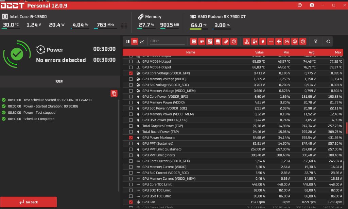Screen dimensions: 348x209
Task: Toggle the GPU card hardware filter icon
Action: click(x=202, y=42)
